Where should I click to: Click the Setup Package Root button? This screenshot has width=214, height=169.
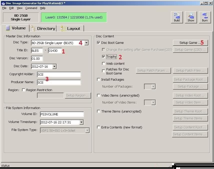190,79
